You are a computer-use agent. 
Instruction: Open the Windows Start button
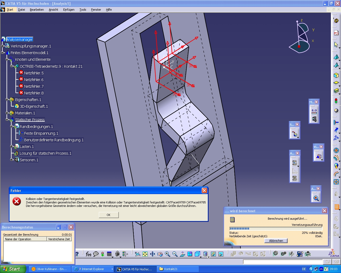(x=13, y=269)
